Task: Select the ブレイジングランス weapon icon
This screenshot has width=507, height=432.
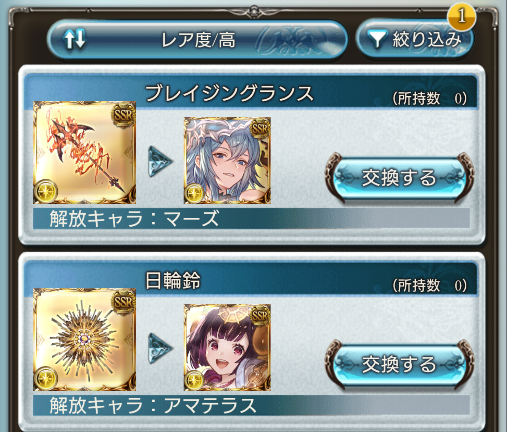Action: pos(84,153)
